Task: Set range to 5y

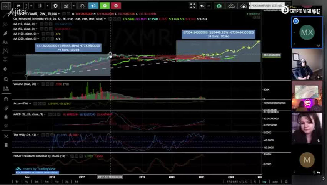Action: point(17,182)
